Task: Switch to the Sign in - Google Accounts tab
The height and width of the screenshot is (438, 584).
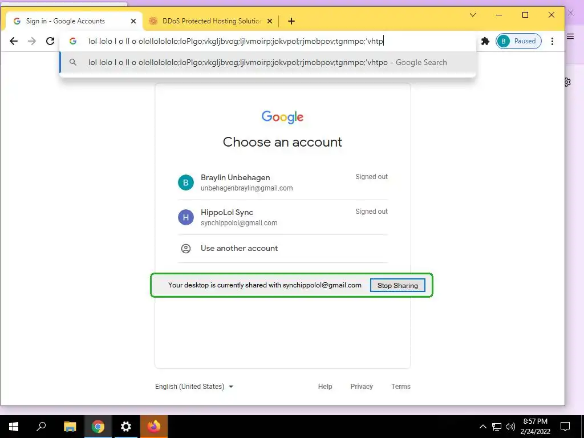Action: point(74,21)
